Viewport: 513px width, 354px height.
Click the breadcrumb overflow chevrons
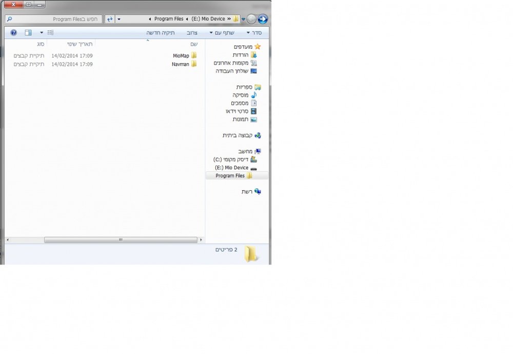pos(229,19)
